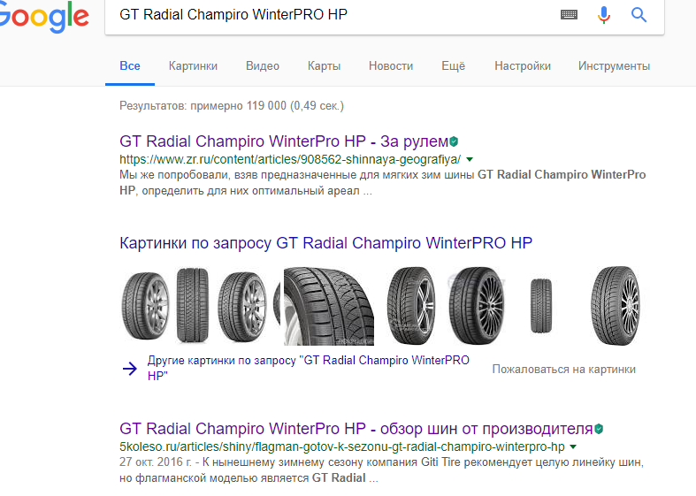Click the Google logo
This screenshot has height=496, width=696.
[44, 18]
